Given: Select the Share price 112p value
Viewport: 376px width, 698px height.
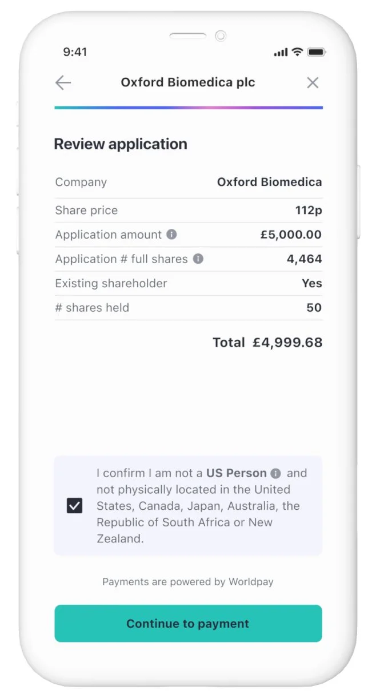Looking at the screenshot, I should pos(309,211).
